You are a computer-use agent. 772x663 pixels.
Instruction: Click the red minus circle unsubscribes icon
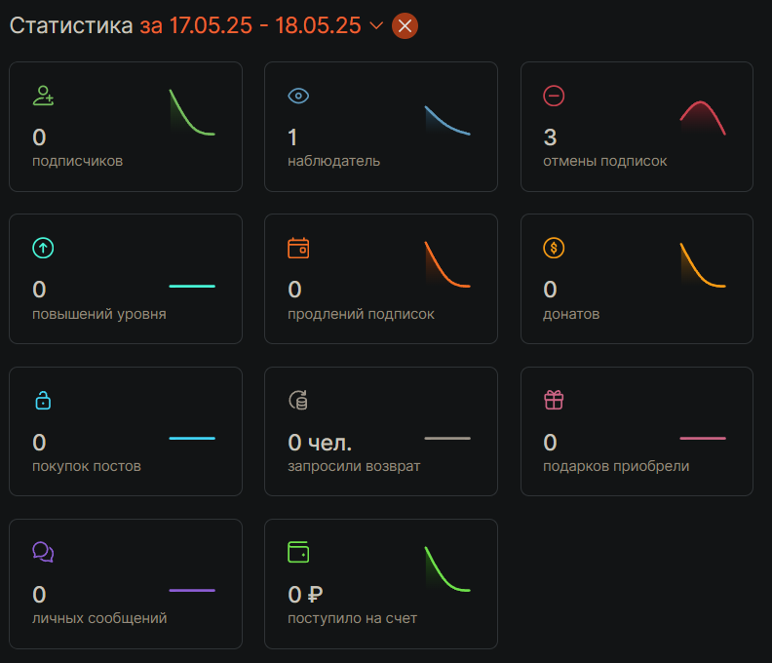[554, 96]
